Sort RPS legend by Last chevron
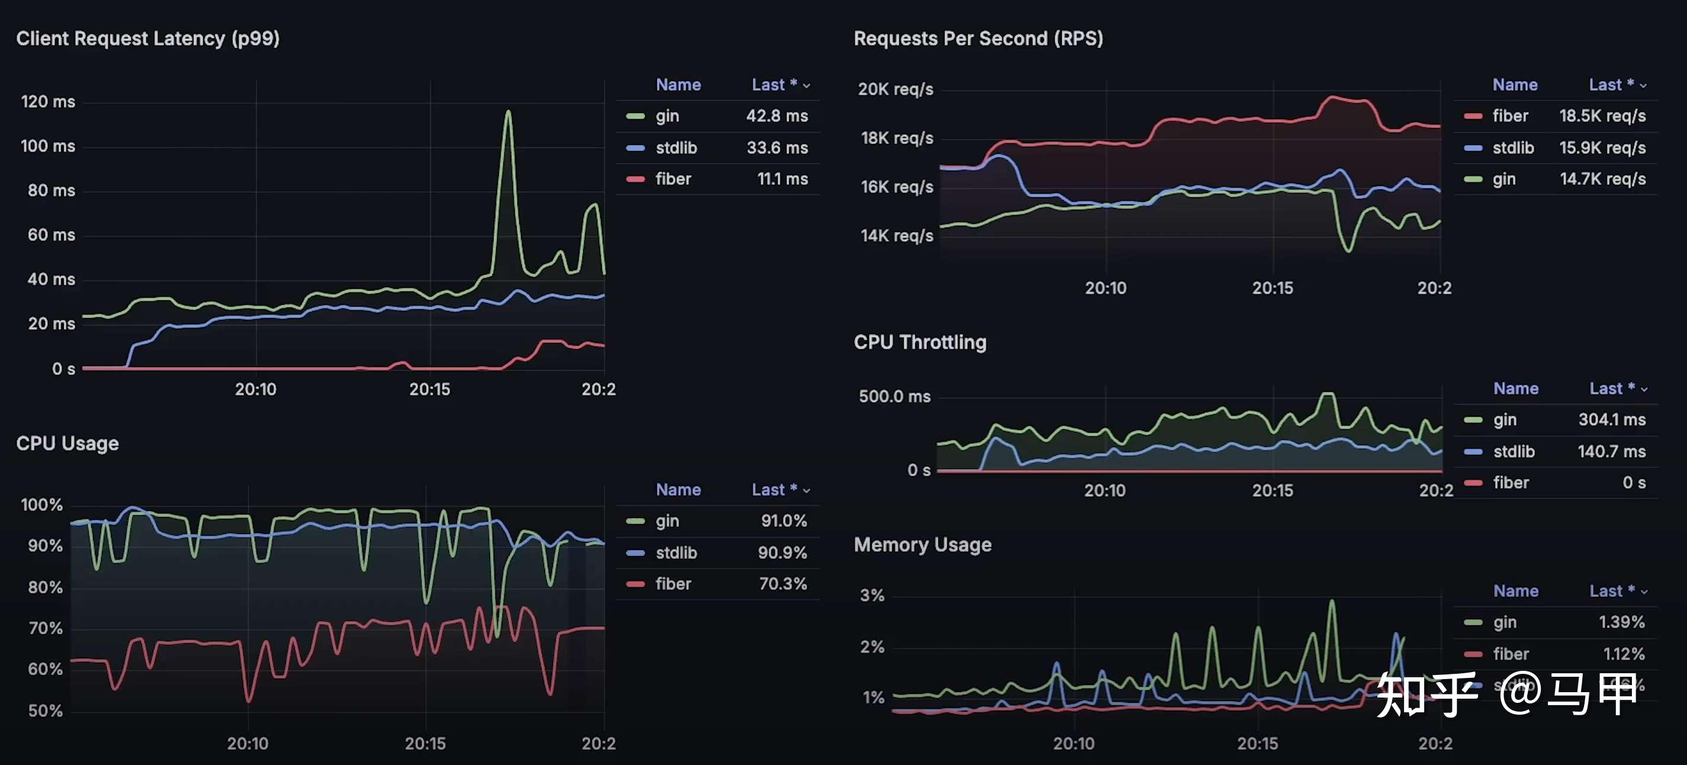 [x=1643, y=86]
